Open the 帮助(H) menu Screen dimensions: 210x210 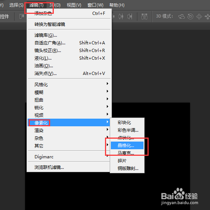point(117,5)
